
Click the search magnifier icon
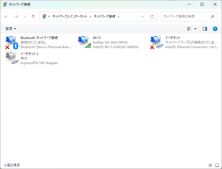[x=212, y=17]
